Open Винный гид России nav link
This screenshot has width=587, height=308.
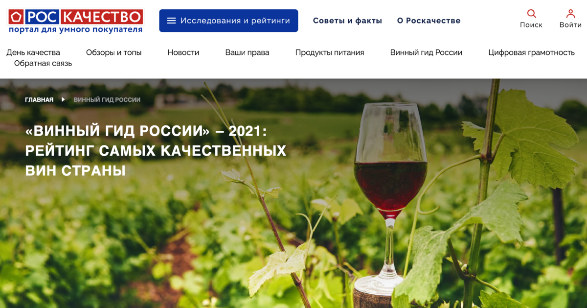[426, 52]
